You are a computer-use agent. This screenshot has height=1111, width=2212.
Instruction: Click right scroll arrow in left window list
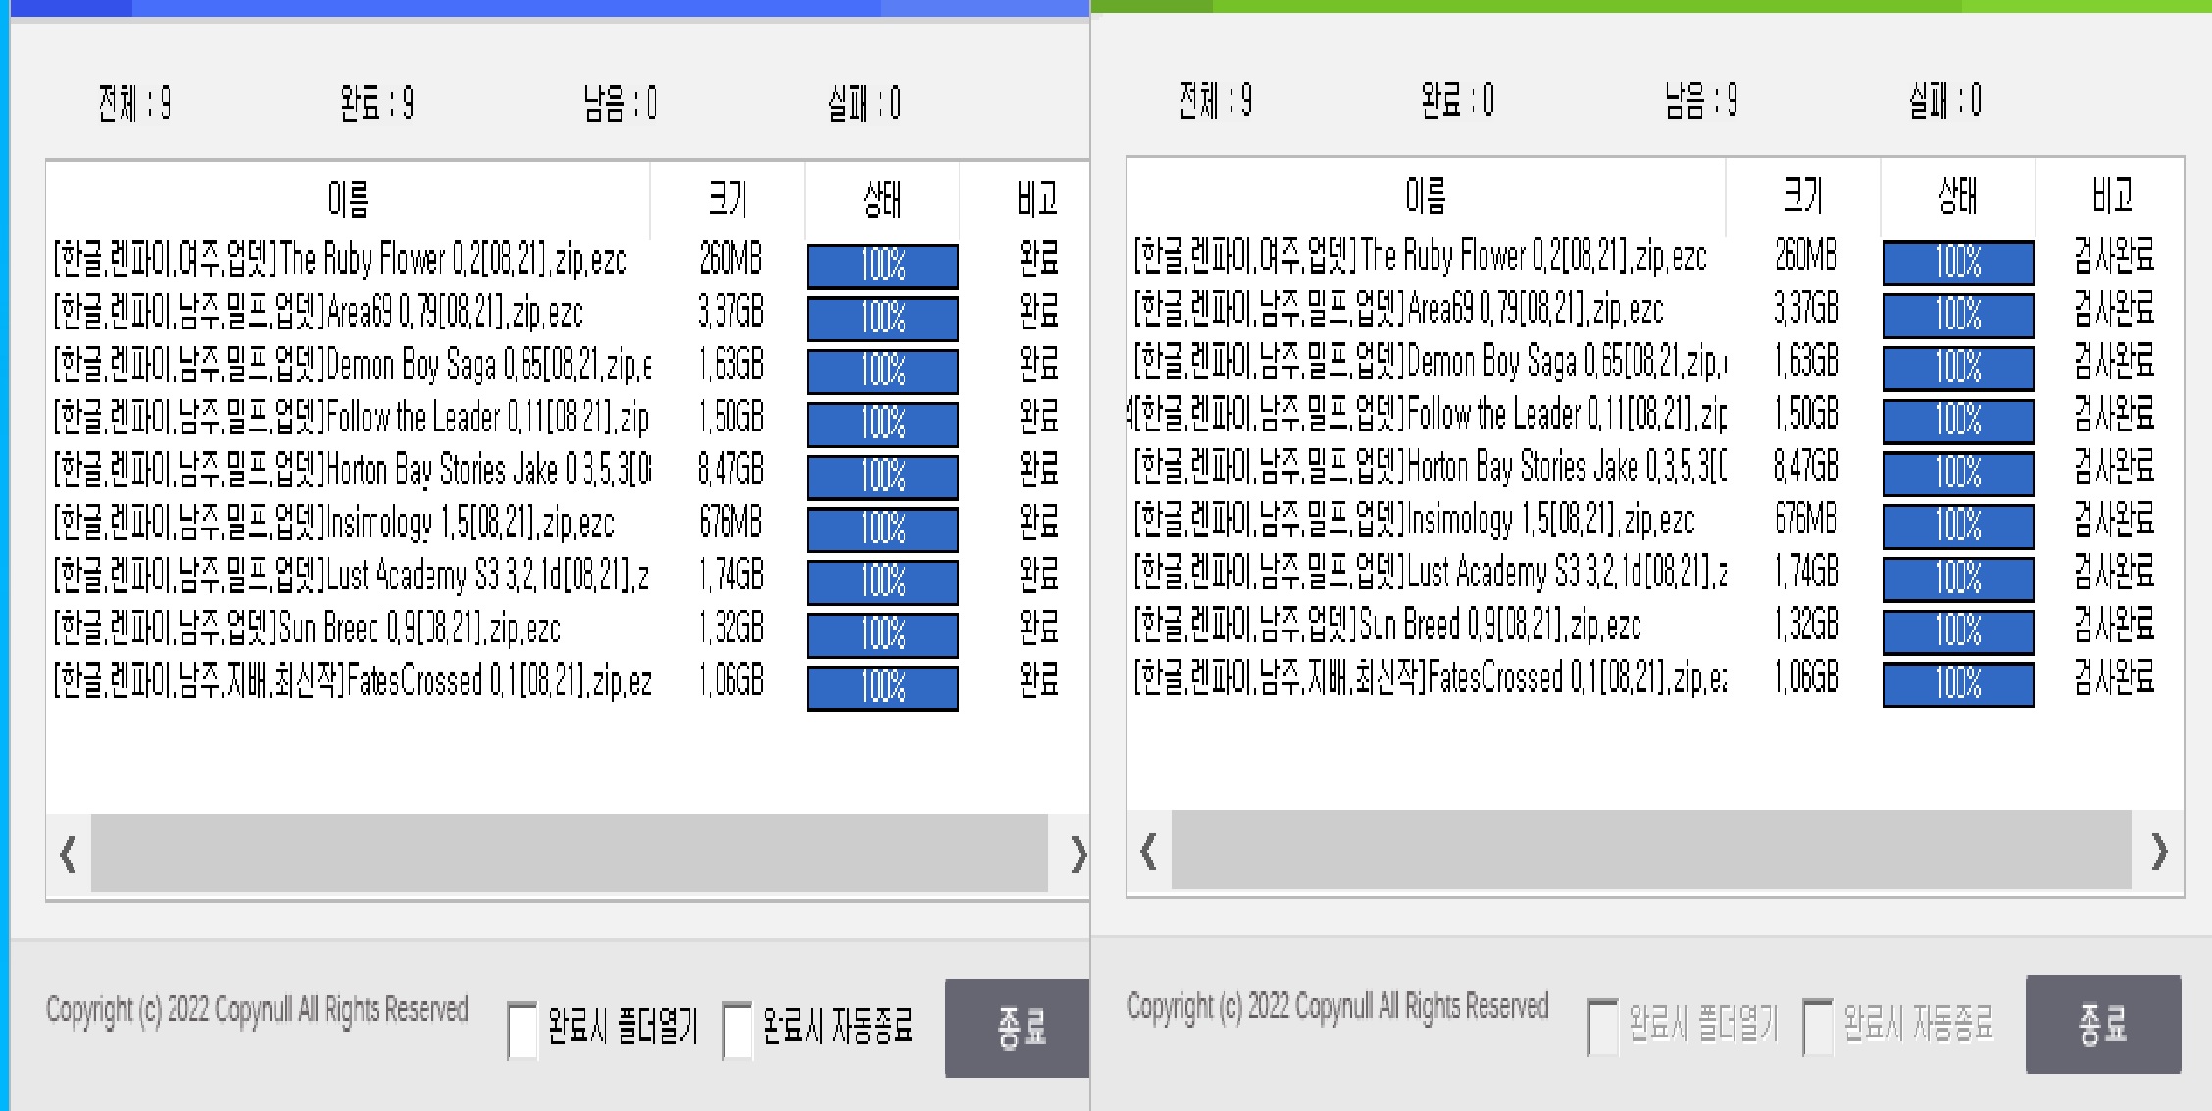click(1077, 854)
